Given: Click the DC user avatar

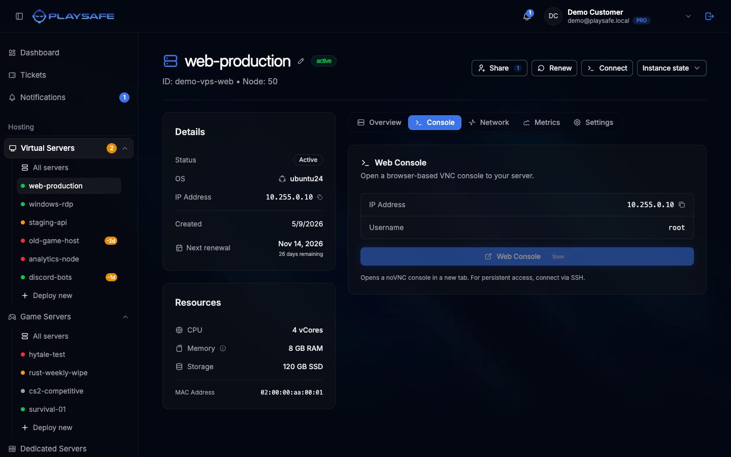Looking at the screenshot, I should tap(553, 16).
